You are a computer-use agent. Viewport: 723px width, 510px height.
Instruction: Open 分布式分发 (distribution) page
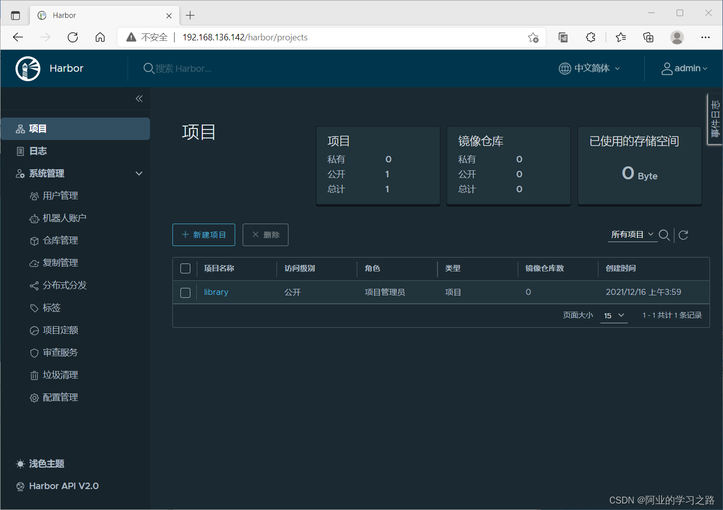click(x=64, y=285)
